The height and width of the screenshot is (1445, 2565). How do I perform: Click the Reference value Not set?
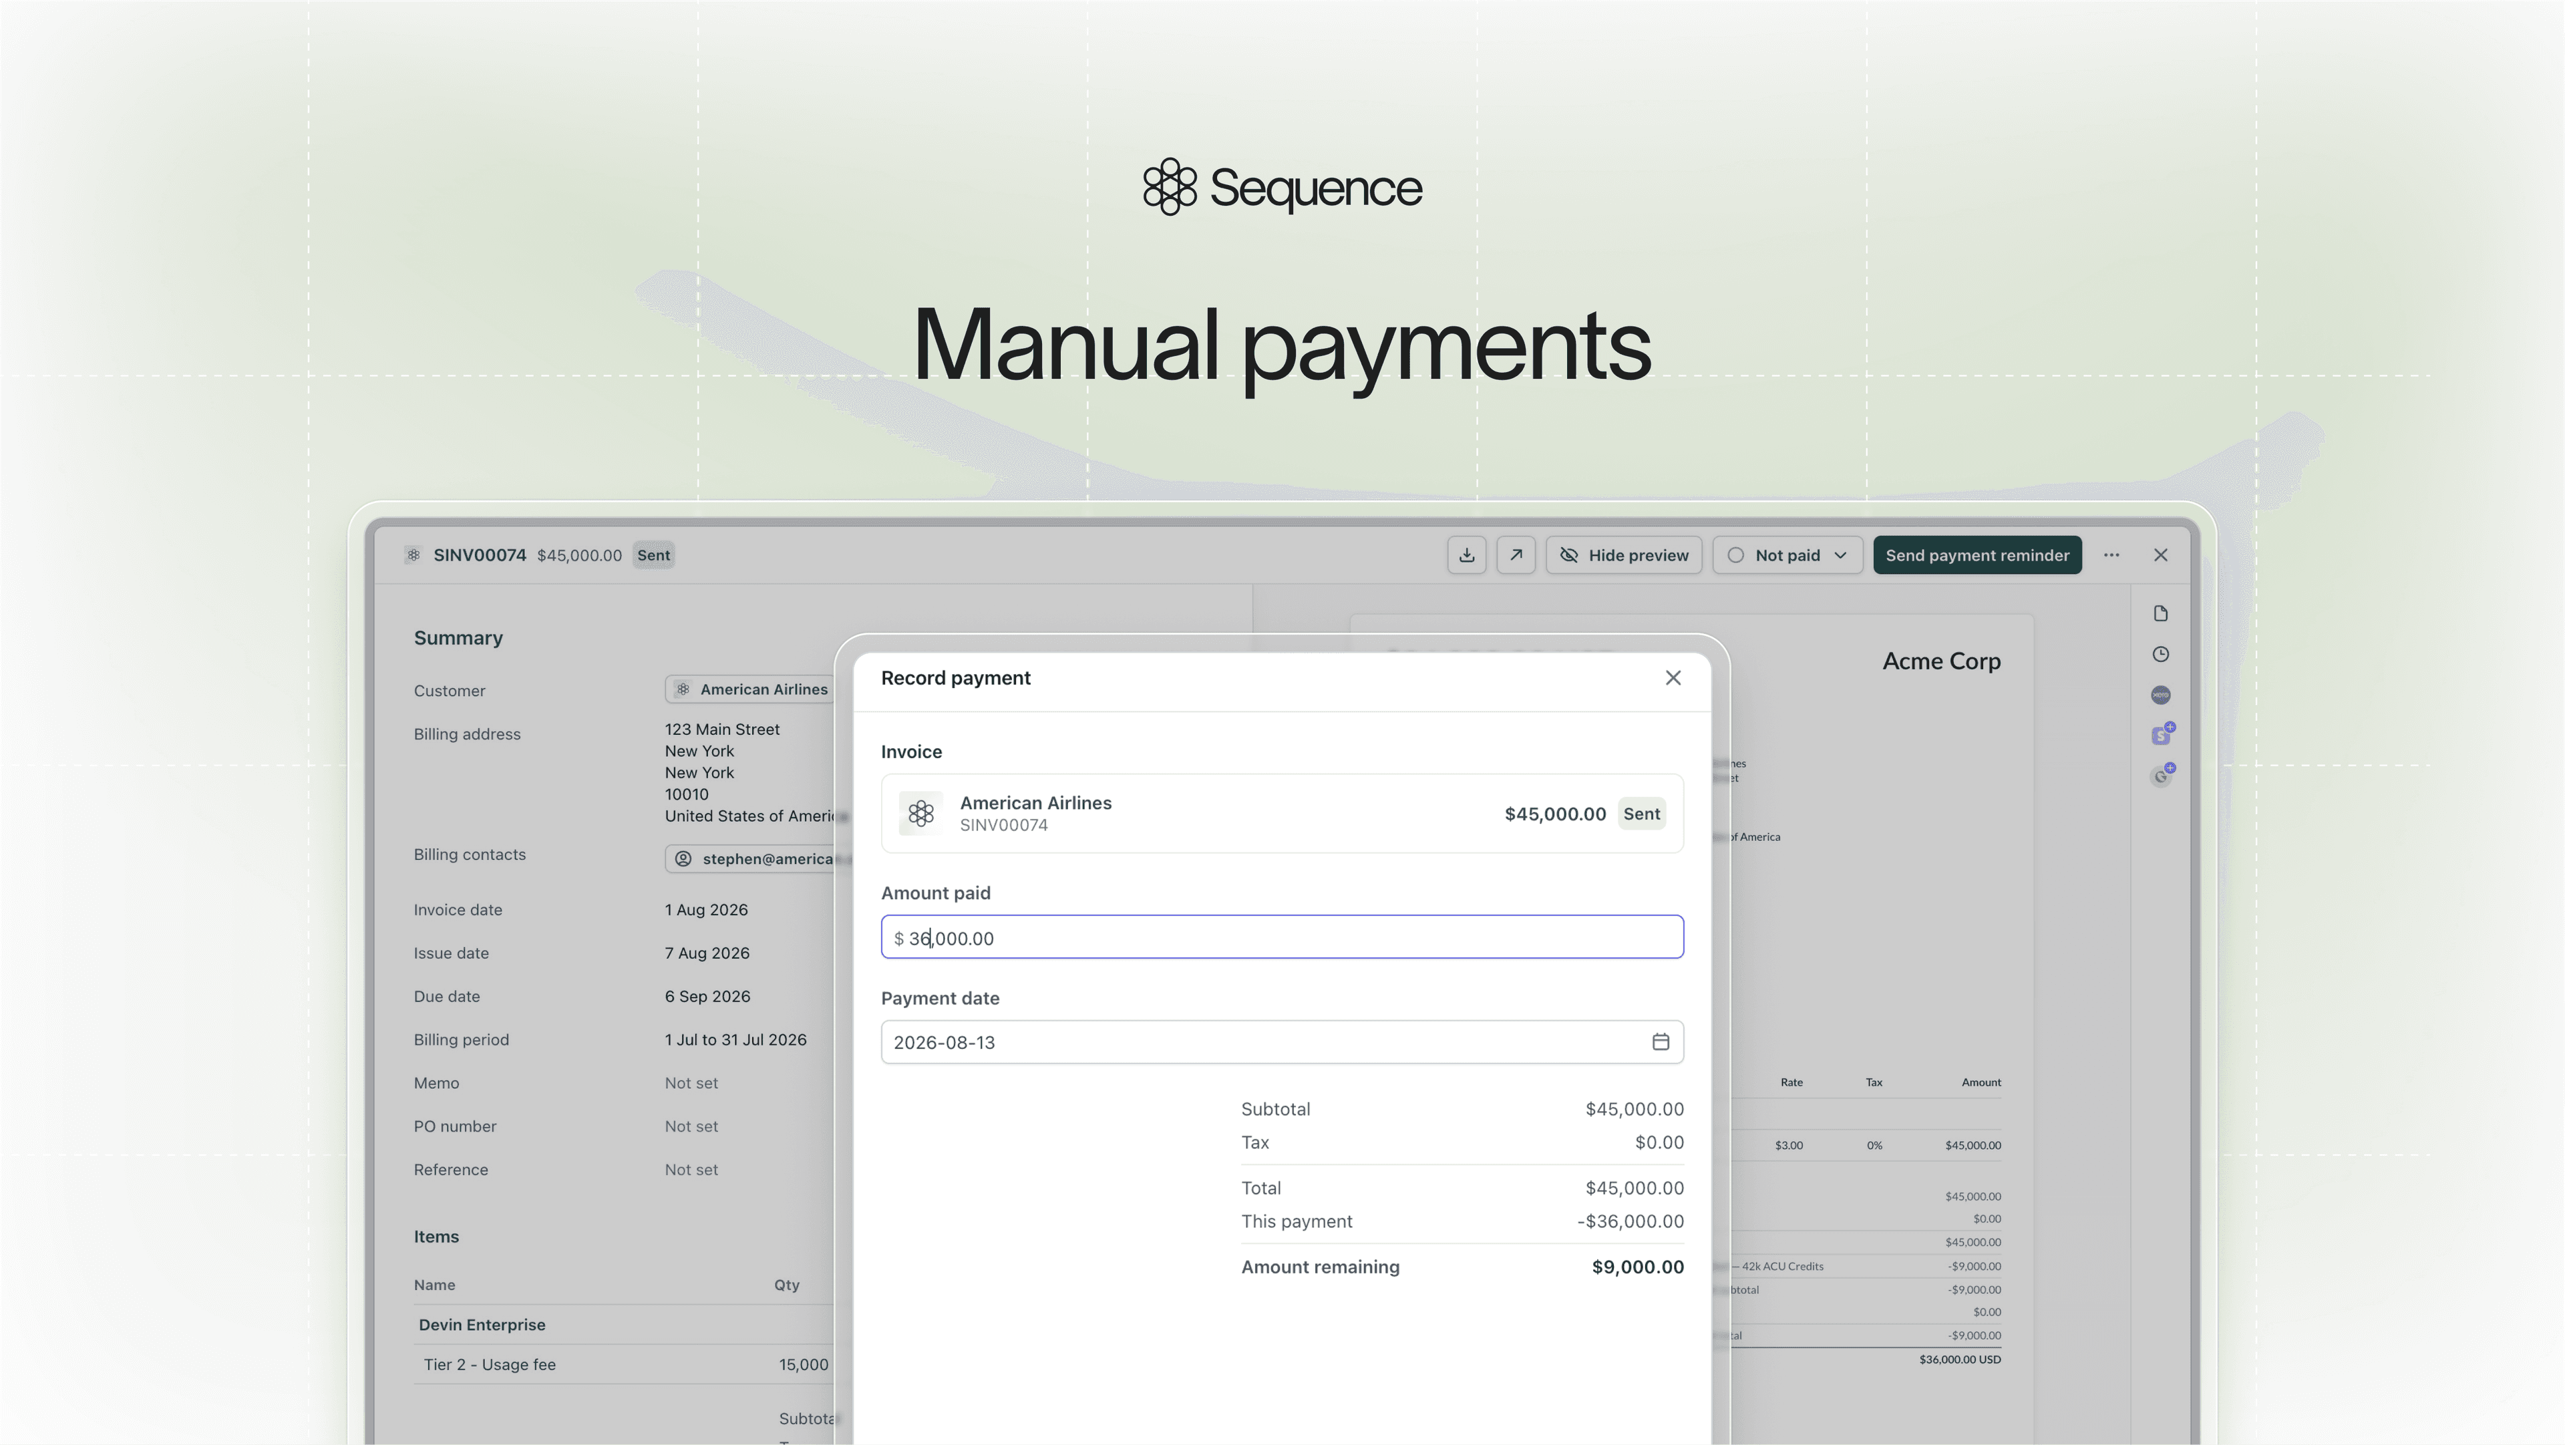click(x=691, y=1169)
